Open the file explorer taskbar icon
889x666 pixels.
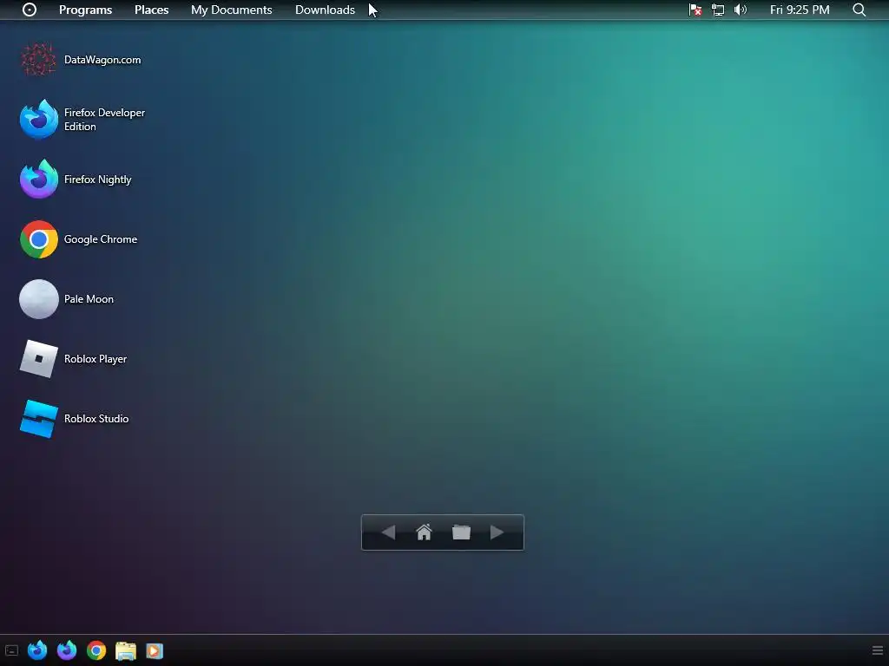click(126, 650)
